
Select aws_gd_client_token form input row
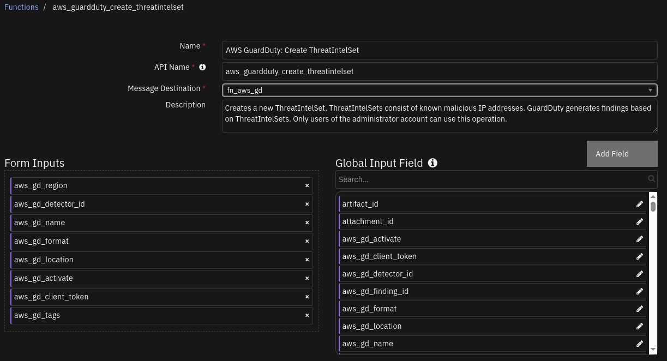[x=161, y=297]
